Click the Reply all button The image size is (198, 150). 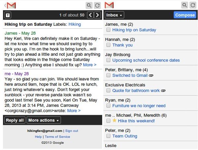(x=15, y=120)
